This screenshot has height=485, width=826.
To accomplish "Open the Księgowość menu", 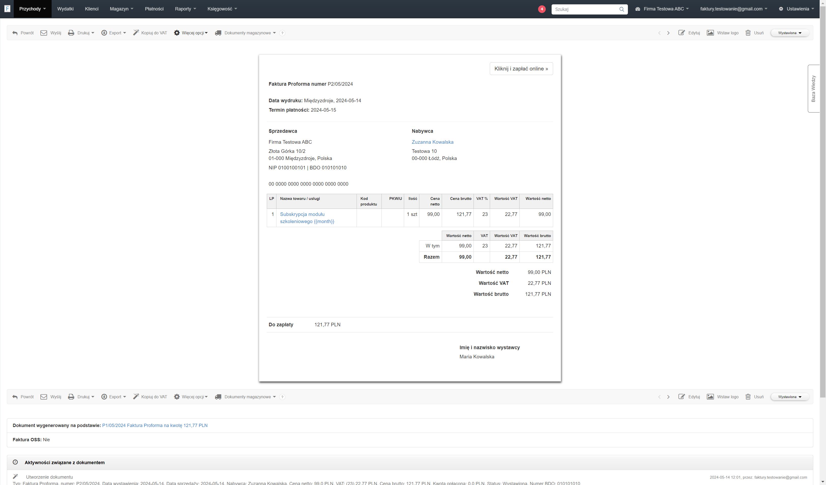I will pos(222,9).
